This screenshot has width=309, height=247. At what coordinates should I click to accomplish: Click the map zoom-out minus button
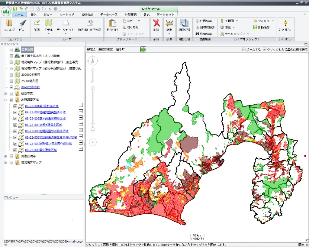point(93,129)
